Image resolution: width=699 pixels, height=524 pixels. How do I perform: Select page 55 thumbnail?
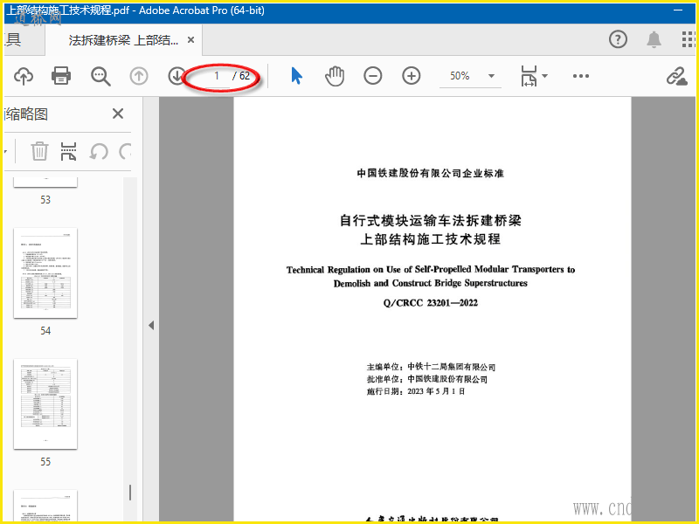(45, 404)
